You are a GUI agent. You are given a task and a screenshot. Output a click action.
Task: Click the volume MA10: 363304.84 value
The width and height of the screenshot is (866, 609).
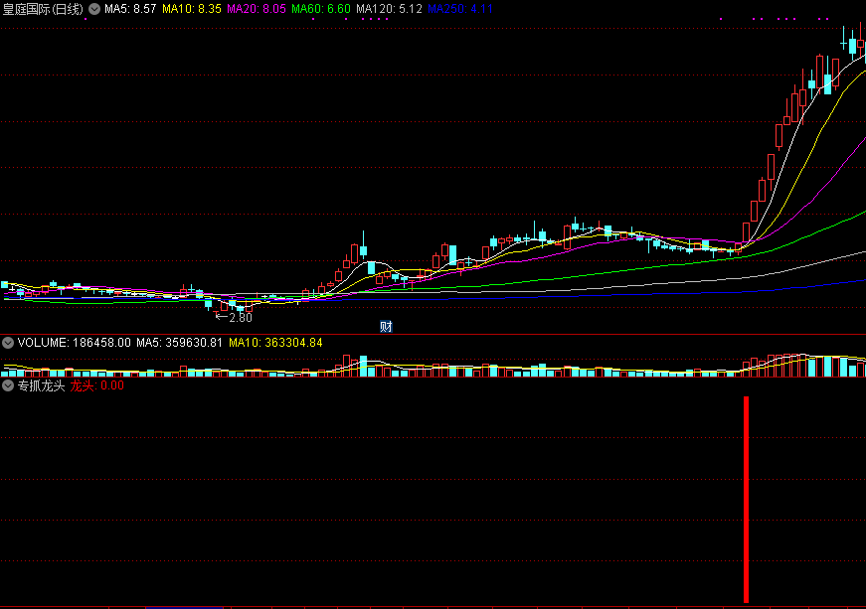tap(275, 343)
